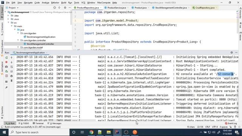Click the down arrow in Run console
Image resolution: width=242 pixels, height=136 pixels.
[12, 62]
